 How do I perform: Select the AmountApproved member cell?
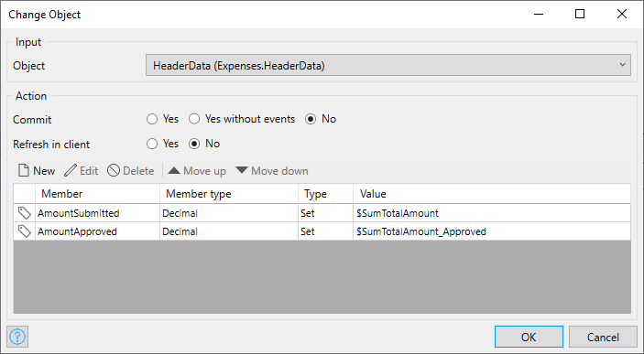(x=97, y=231)
